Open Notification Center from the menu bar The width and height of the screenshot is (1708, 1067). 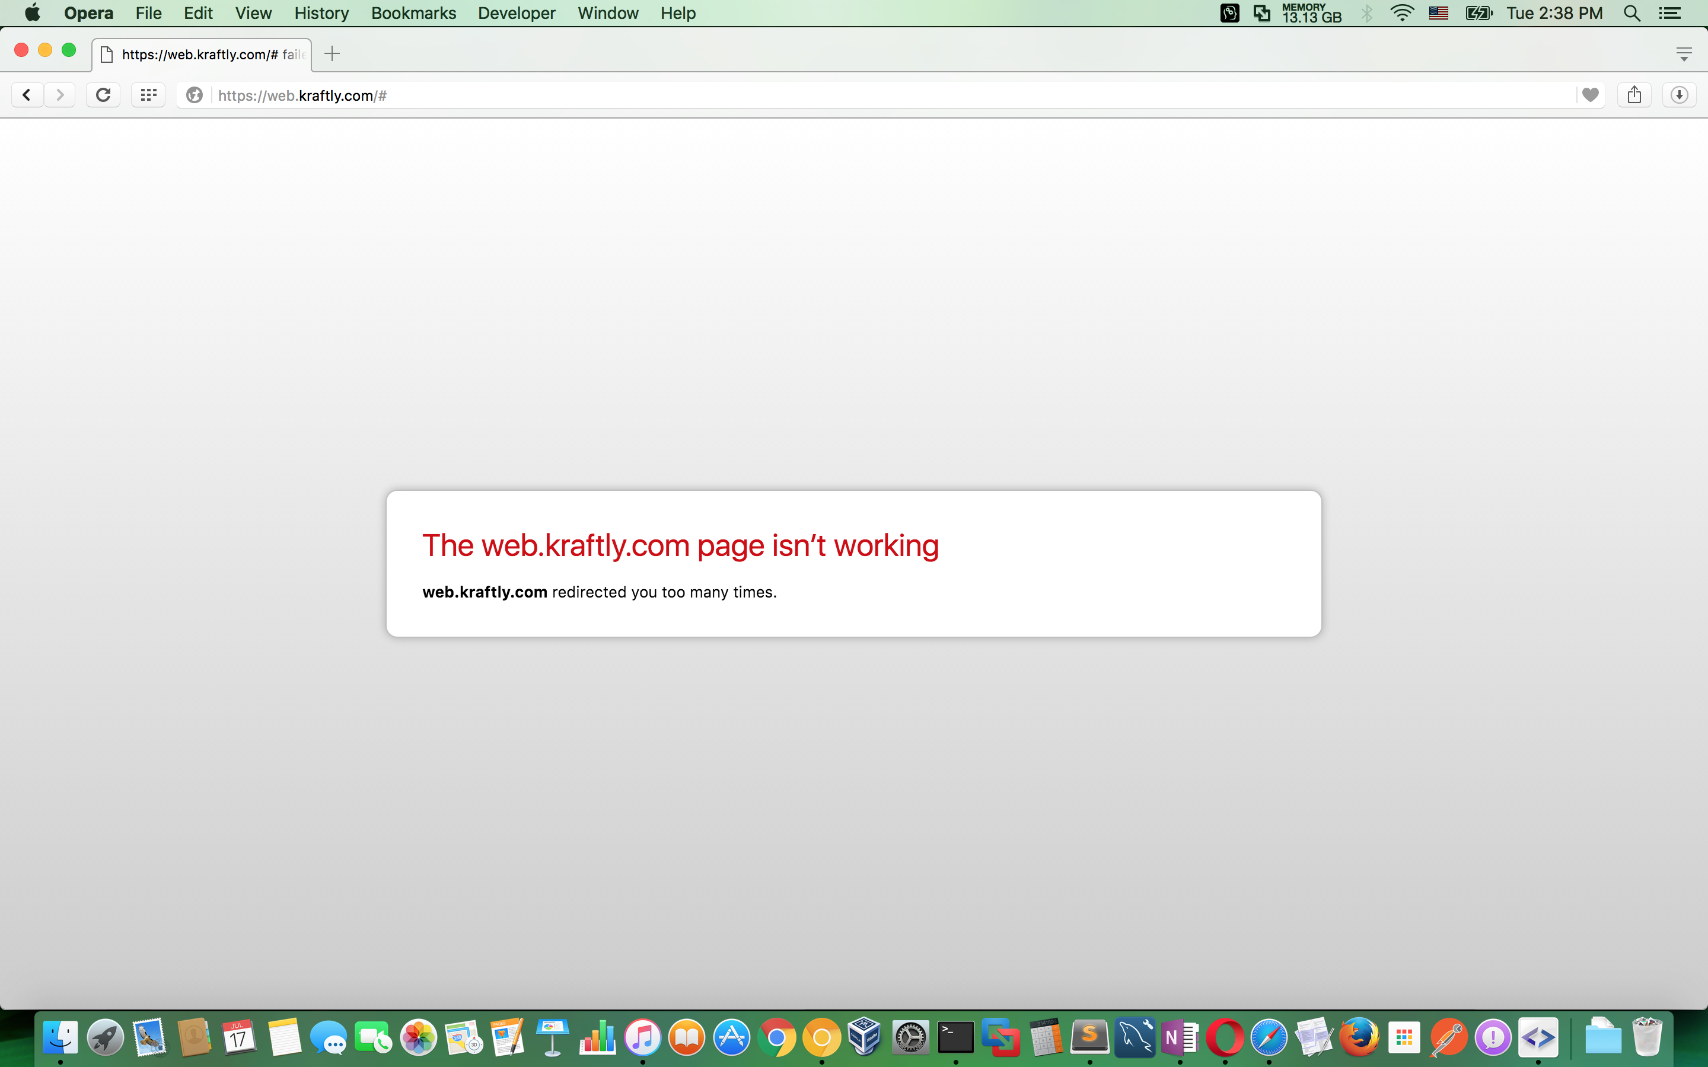(x=1670, y=14)
